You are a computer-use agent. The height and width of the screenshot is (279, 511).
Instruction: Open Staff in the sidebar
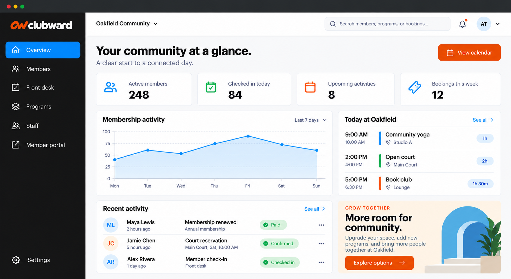[x=43, y=126]
